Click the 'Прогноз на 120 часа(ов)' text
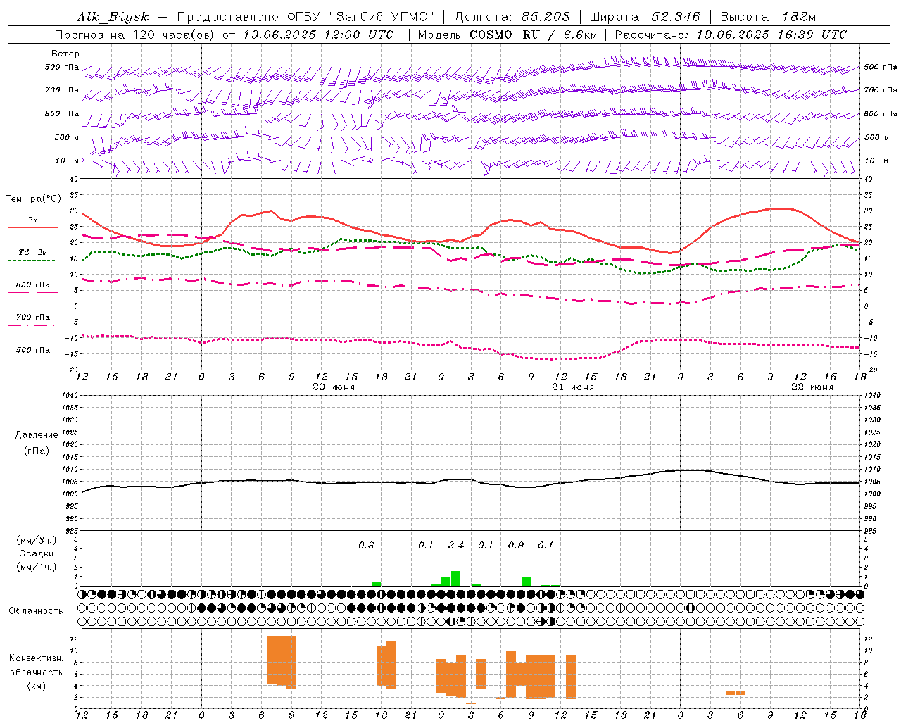 tap(134, 35)
